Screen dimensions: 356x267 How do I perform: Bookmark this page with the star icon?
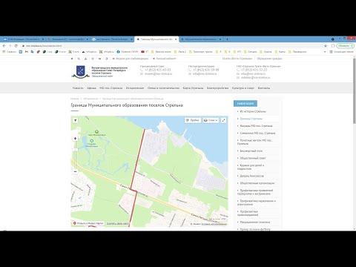(326, 46)
